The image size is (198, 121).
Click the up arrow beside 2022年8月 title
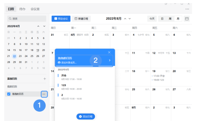tap(125, 19)
